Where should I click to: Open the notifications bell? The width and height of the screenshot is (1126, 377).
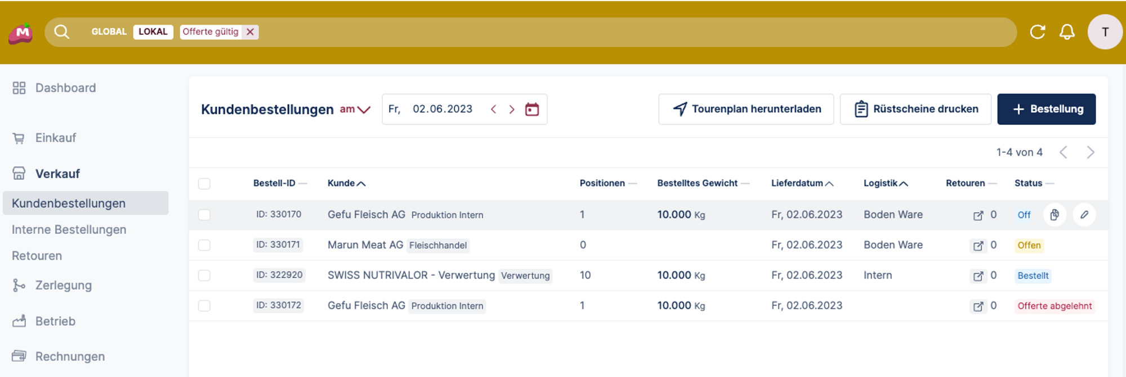1067,32
